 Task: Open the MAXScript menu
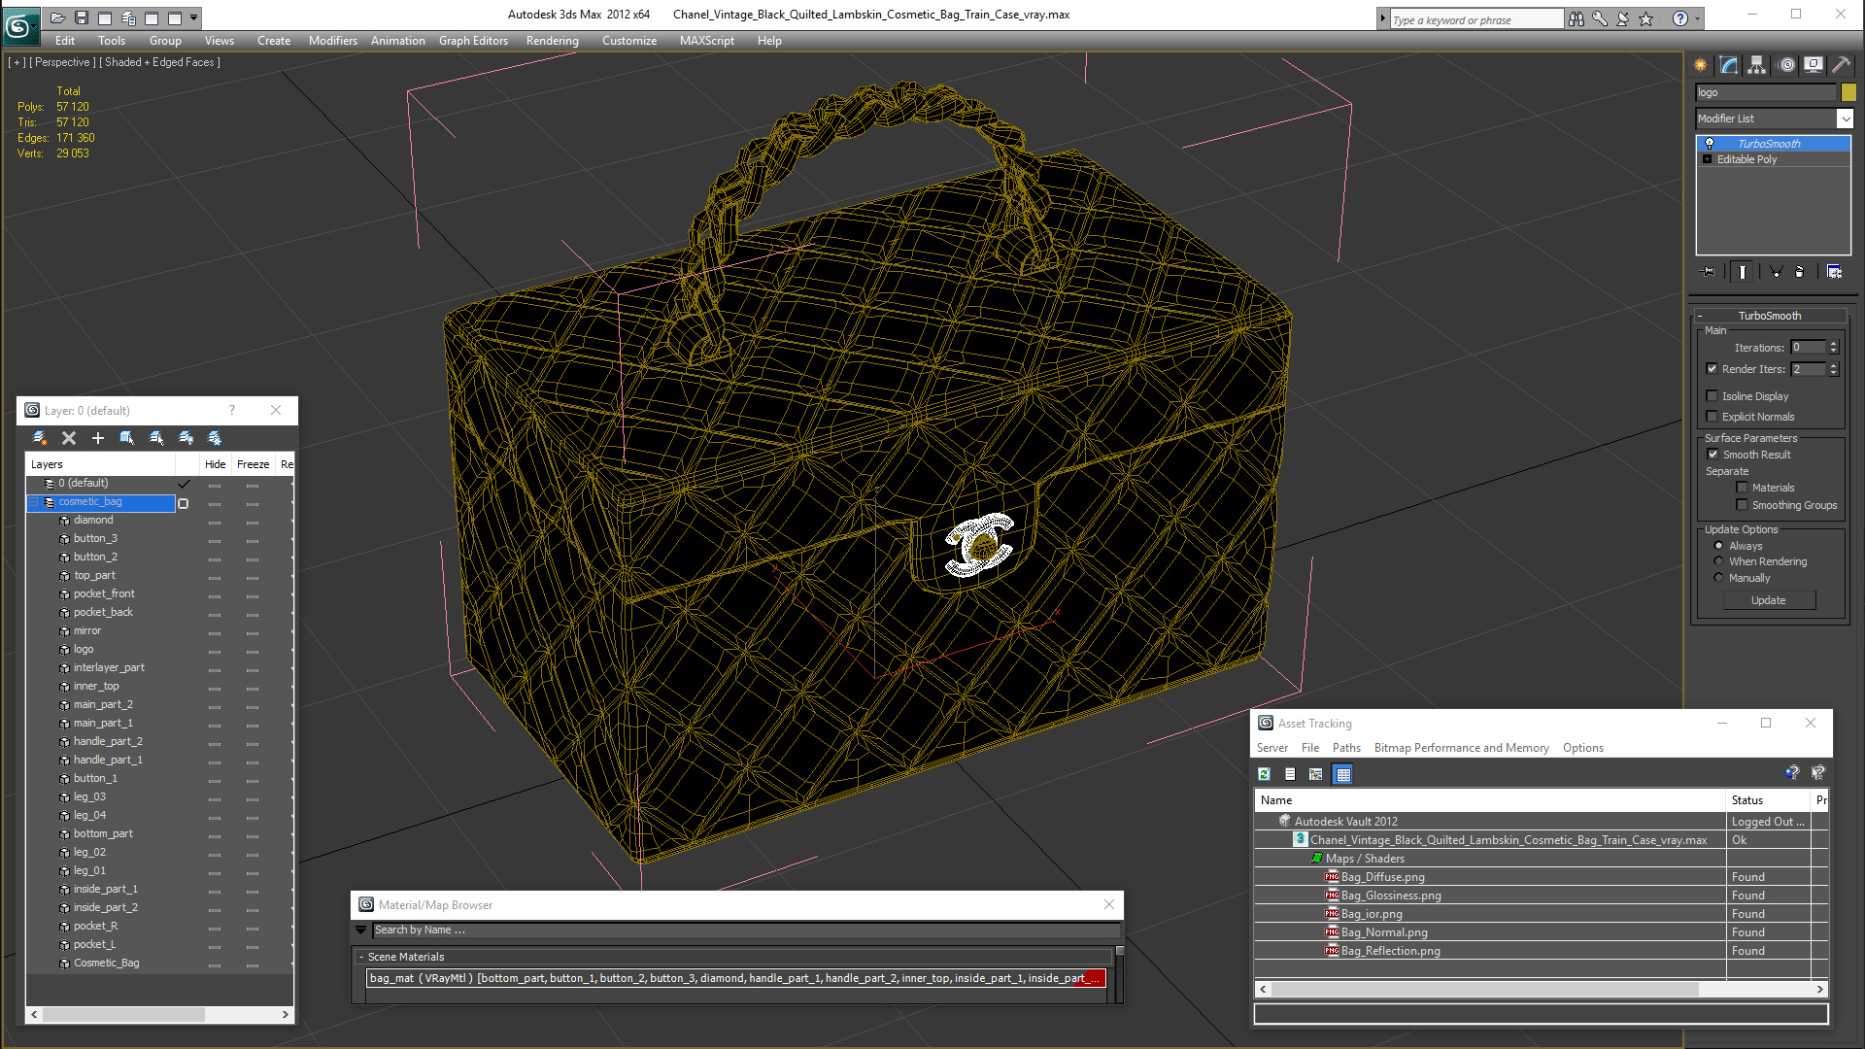[706, 41]
